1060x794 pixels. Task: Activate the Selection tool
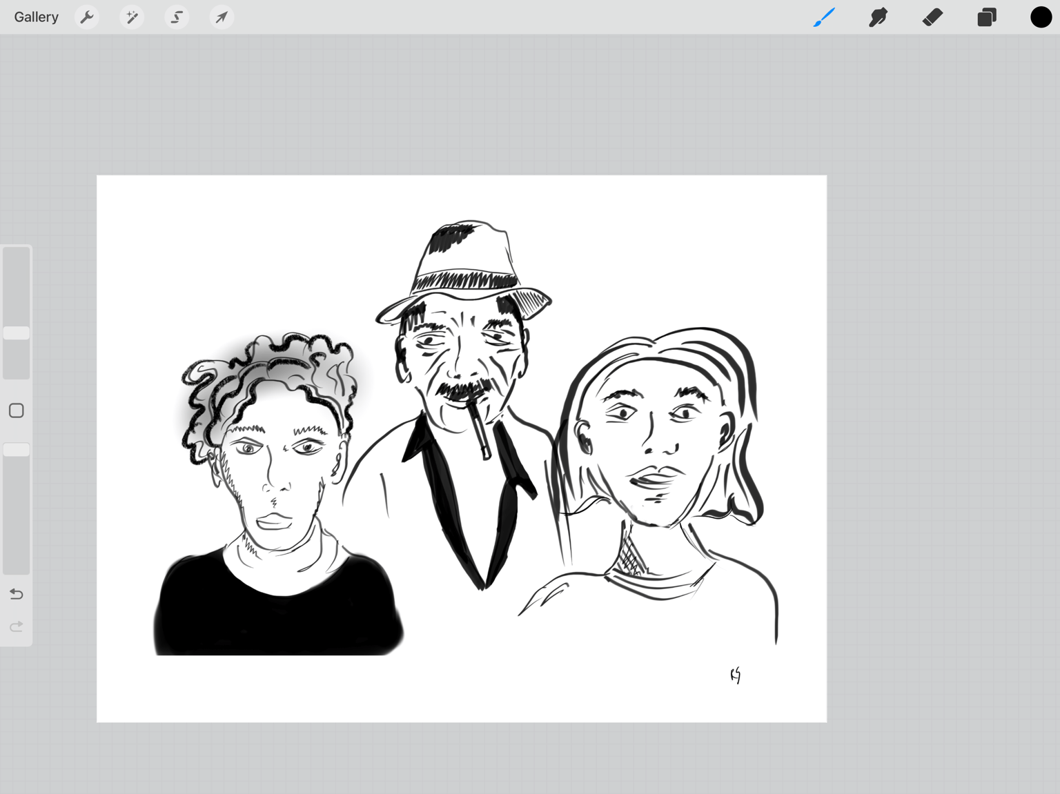click(177, 17)
